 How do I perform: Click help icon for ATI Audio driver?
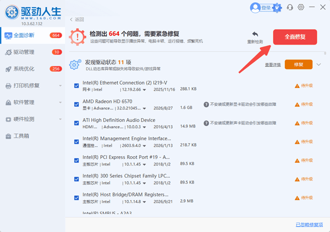206,123
